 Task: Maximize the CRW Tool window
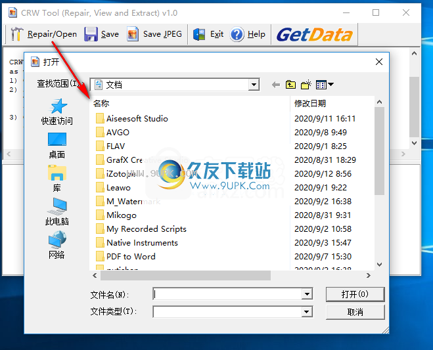(x=376, y=12)
